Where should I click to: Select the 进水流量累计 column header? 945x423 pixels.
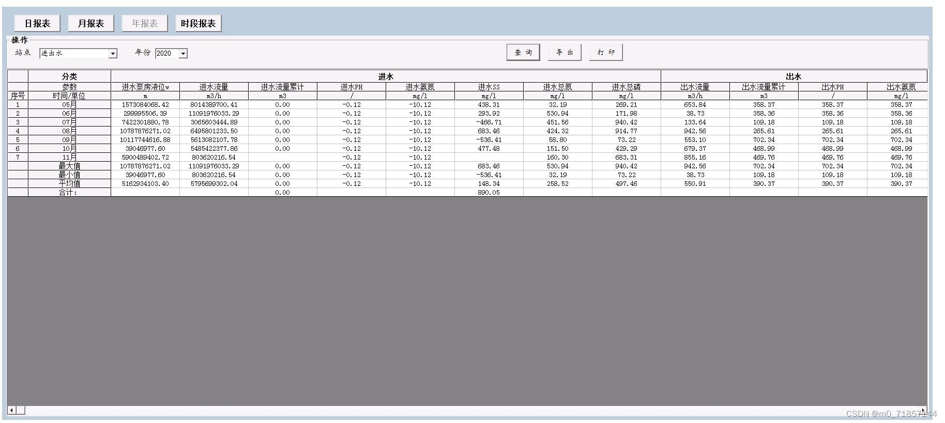(x=283, y=87)
